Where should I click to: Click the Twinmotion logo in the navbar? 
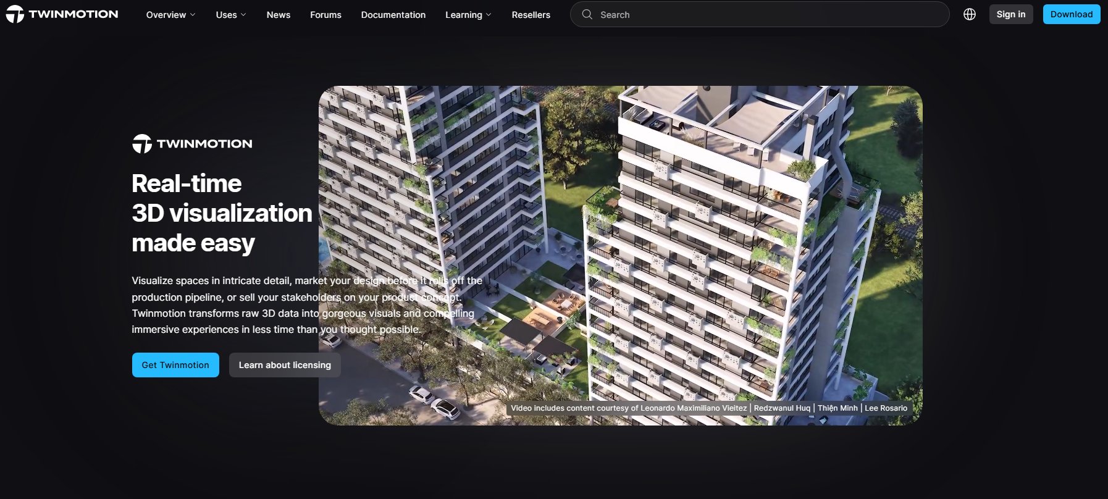click(x=62, y=14)
